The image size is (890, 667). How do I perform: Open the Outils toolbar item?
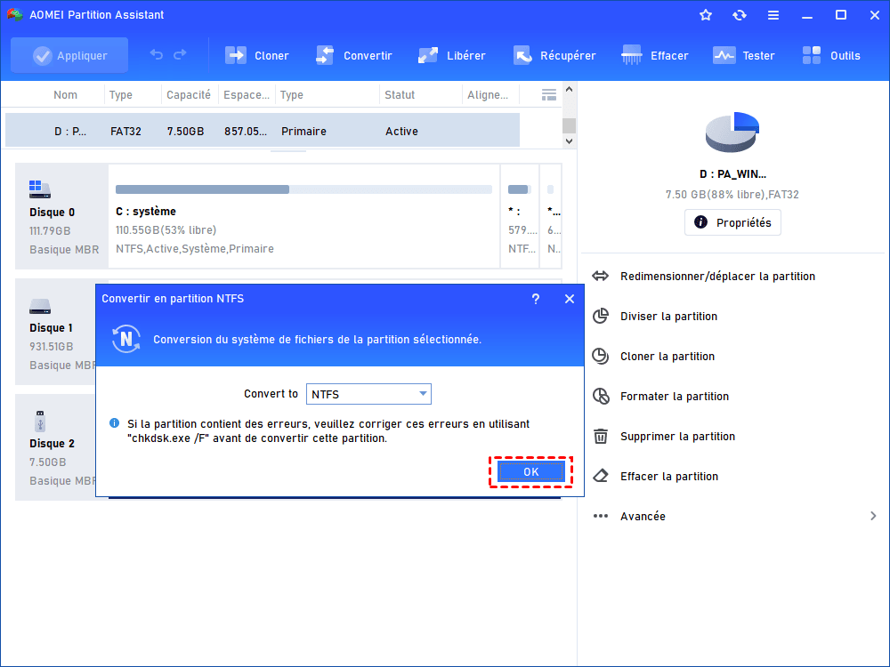click(x=831, y=55)
